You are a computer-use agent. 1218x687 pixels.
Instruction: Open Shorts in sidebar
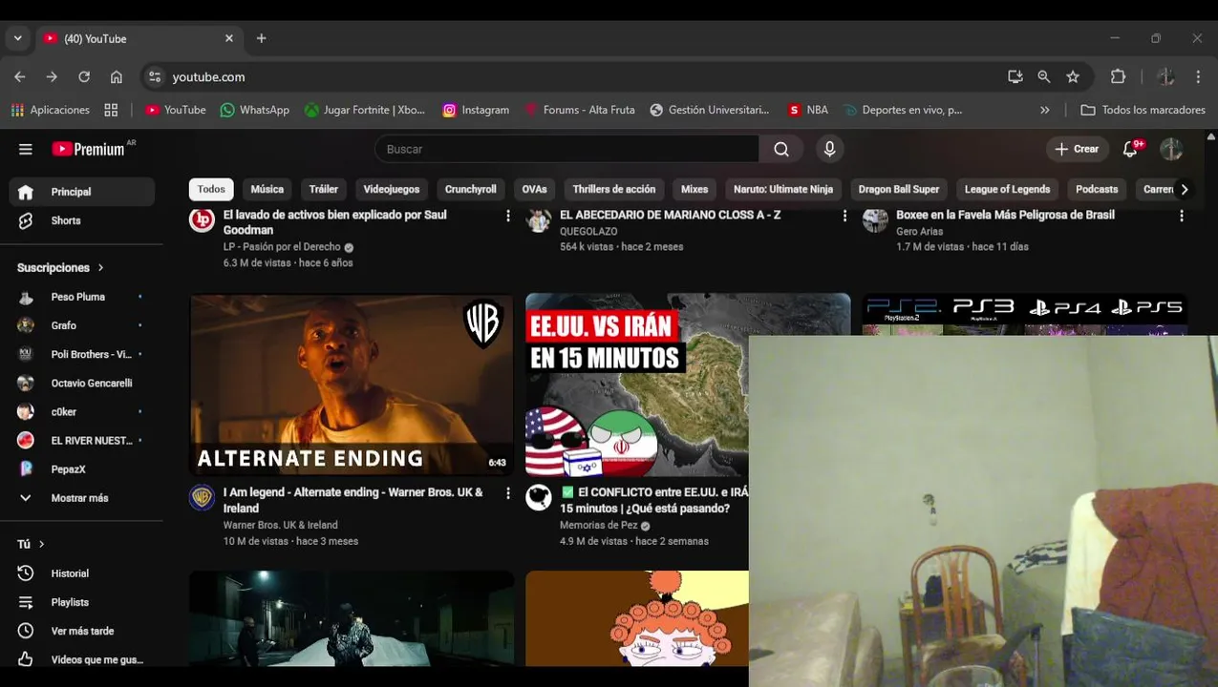click(x=81, y=220)
